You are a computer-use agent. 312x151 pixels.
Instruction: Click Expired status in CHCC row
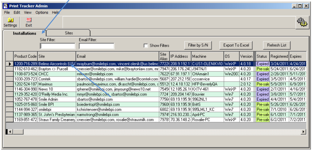tap(263, 74)
